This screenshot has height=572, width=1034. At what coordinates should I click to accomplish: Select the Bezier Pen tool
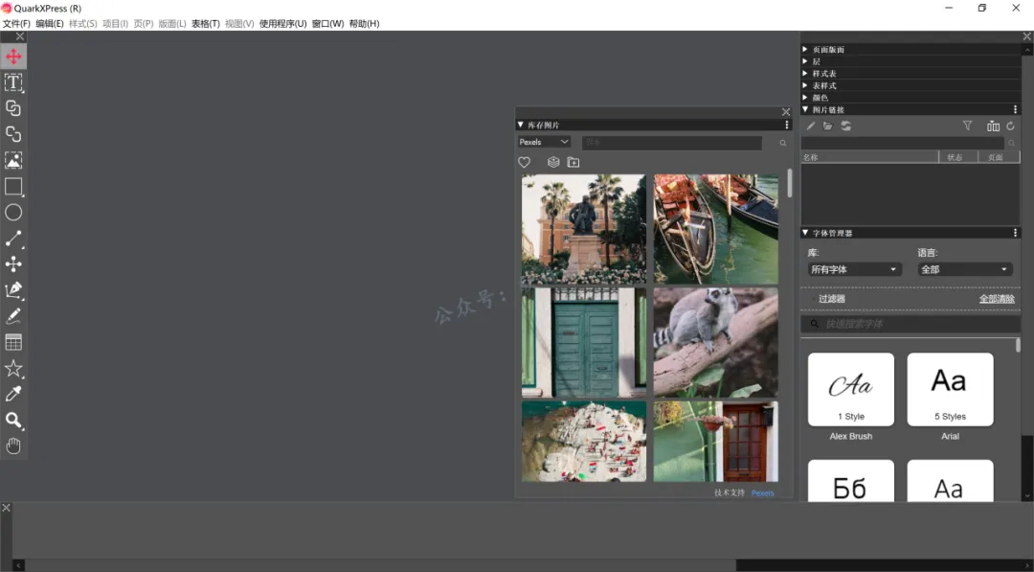(x=13, y=290)
